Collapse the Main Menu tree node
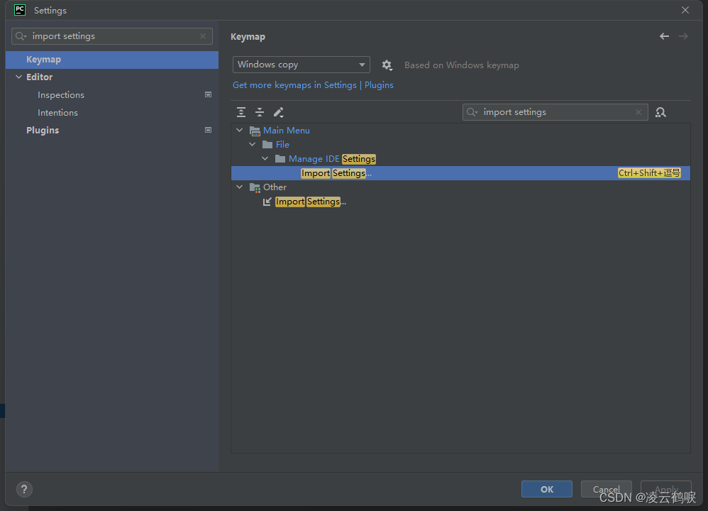Viewport: 708px width, 511px height. (239, 130)
